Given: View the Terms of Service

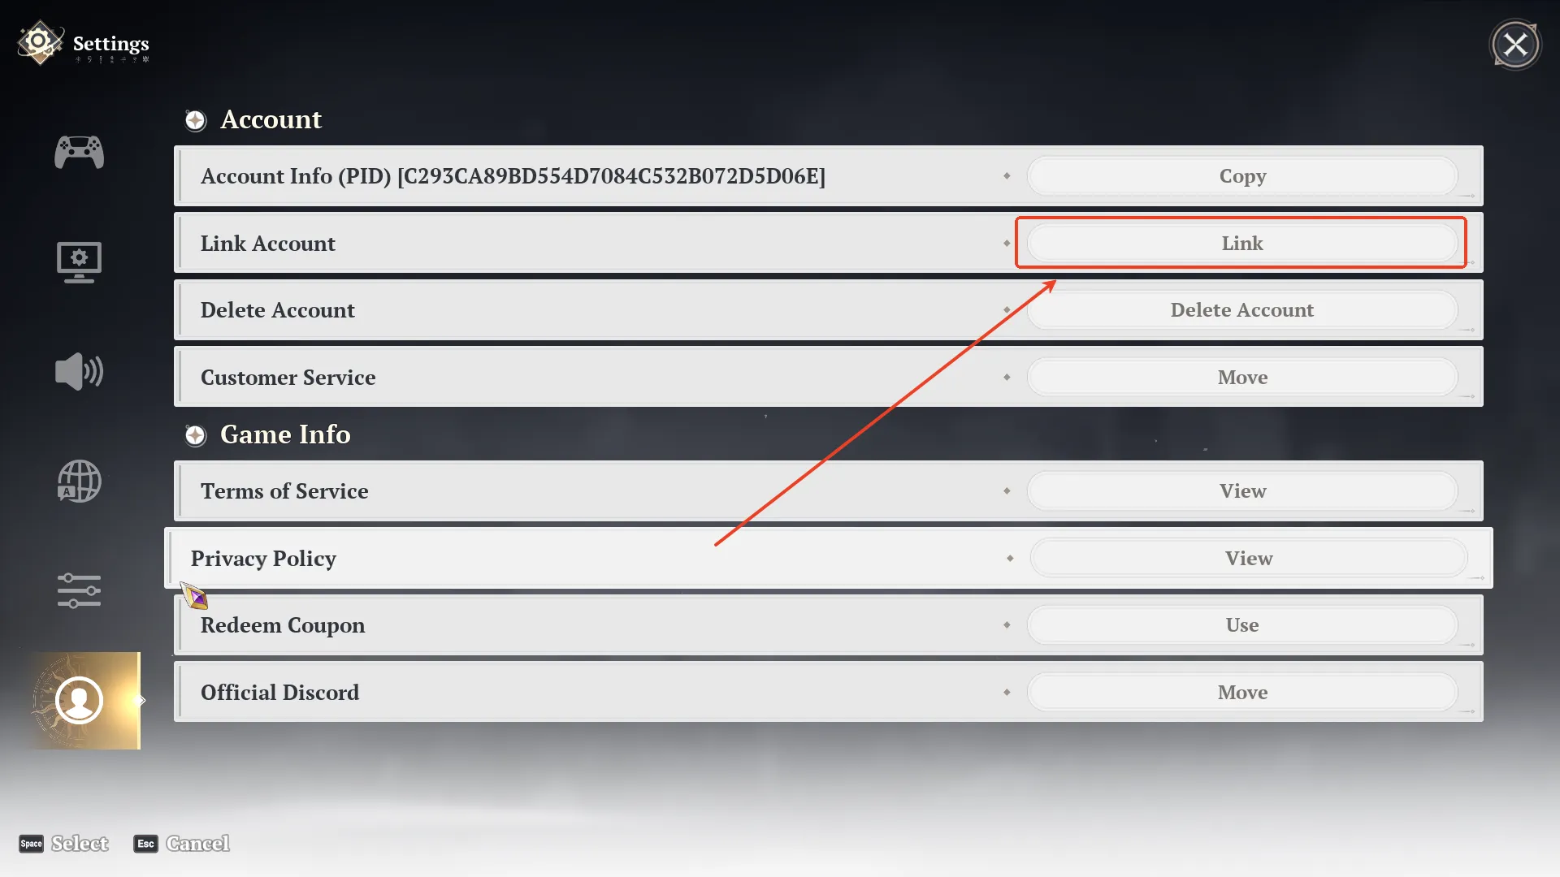Looking at the screenshot, I should [x=1242, y=491].
